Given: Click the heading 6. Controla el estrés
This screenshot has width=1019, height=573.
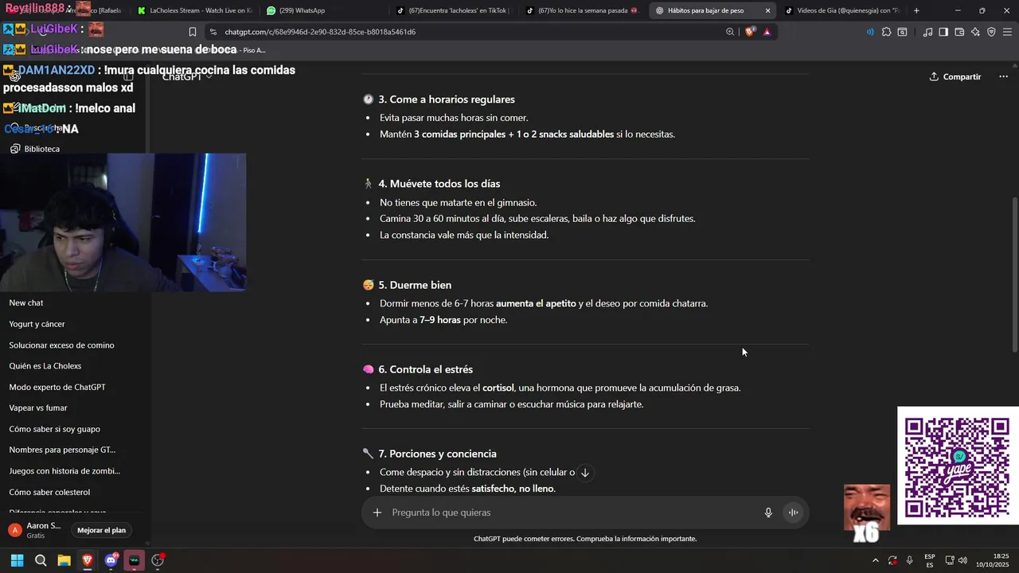Looking at the screenshot, I should [x=425, y=369].
